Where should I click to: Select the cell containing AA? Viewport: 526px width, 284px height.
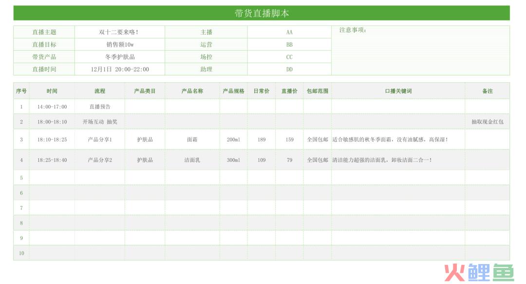(x=289, y=32)
